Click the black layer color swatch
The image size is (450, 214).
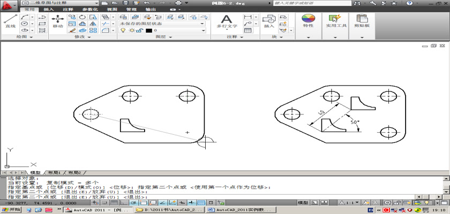(148, 30)
